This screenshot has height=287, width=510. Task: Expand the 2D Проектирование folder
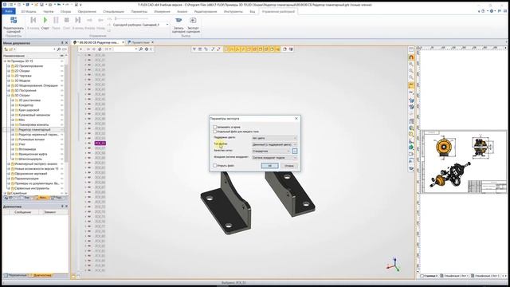pos(9,66)
